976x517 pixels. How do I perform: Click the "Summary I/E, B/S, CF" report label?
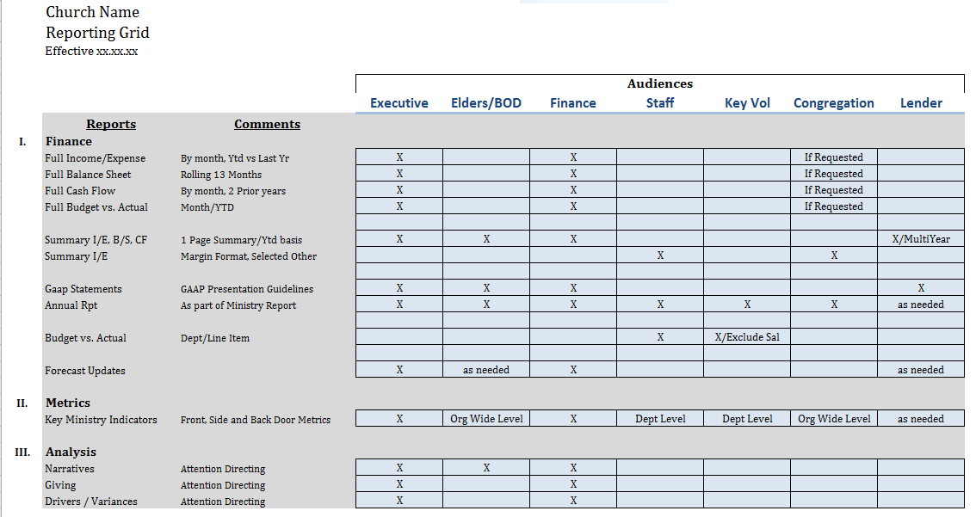click(x=96, y=239)
